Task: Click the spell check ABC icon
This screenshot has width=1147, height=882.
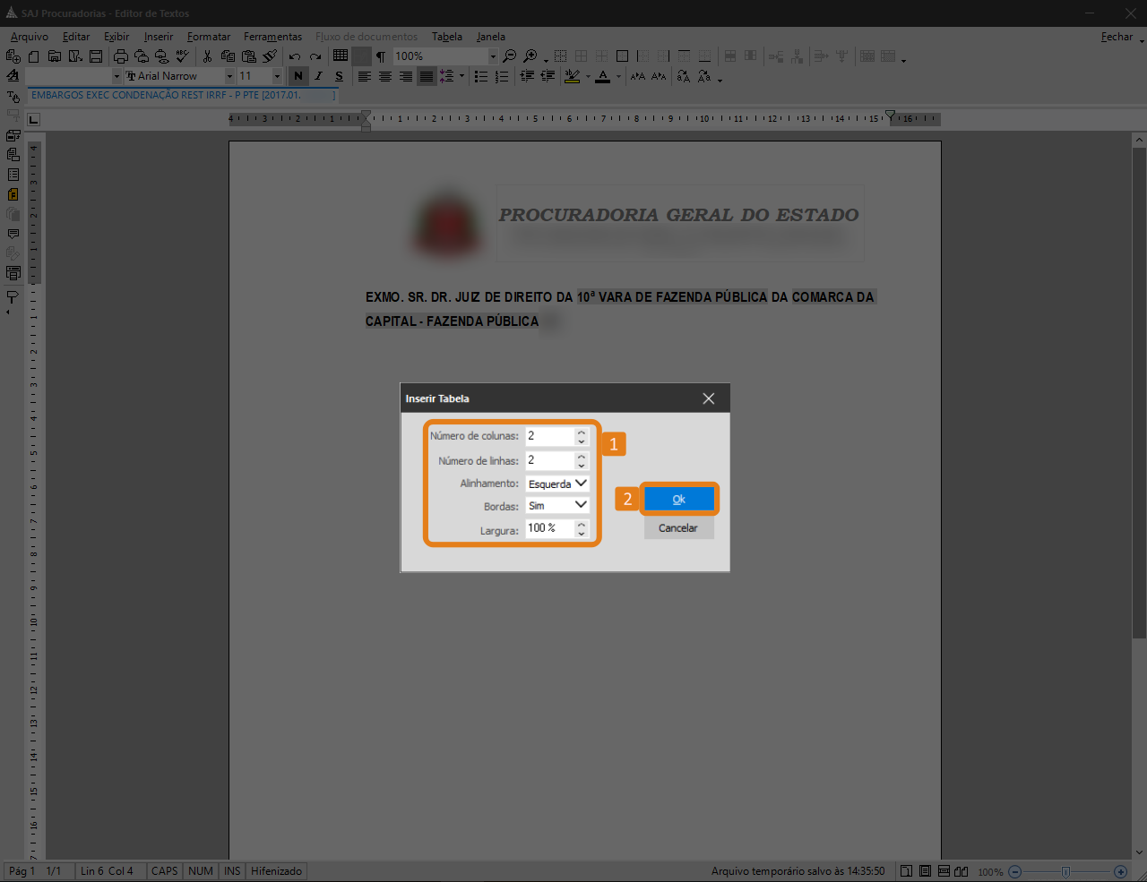Action: tap(182, 56)
